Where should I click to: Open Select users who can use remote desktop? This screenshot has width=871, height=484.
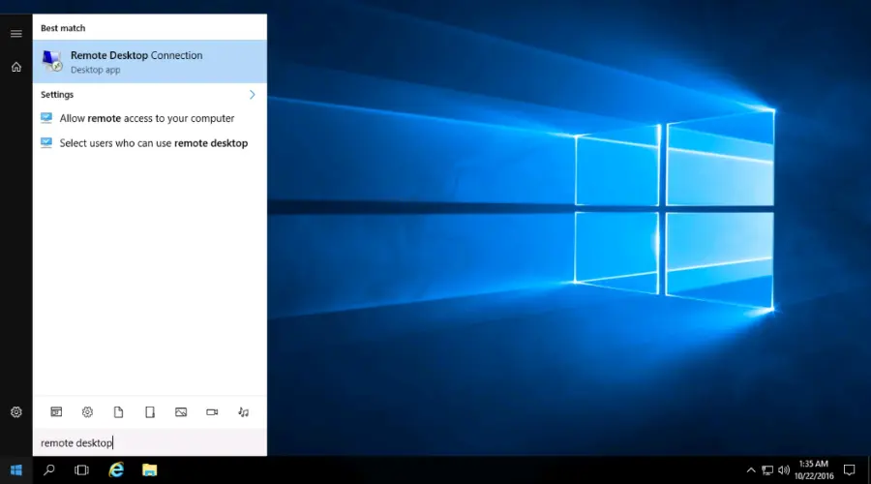pos(153,143)
